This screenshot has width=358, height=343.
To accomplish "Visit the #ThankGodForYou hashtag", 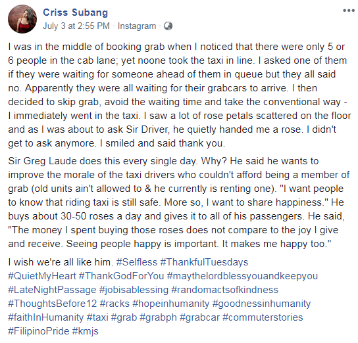I will [122, 276].
